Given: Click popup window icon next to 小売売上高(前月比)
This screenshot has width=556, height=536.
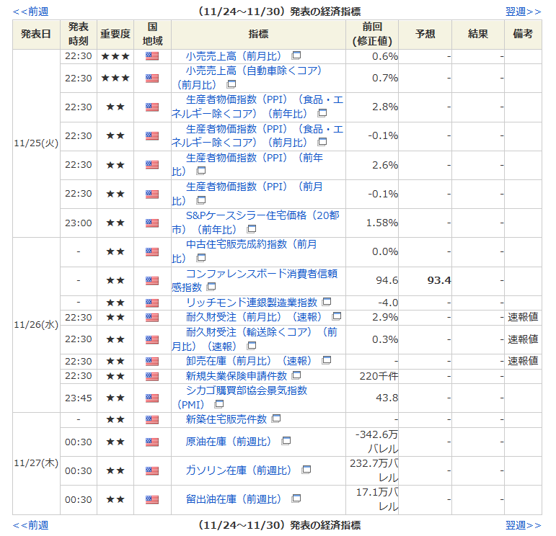Looking at the screenshot, I should [296, 56].
